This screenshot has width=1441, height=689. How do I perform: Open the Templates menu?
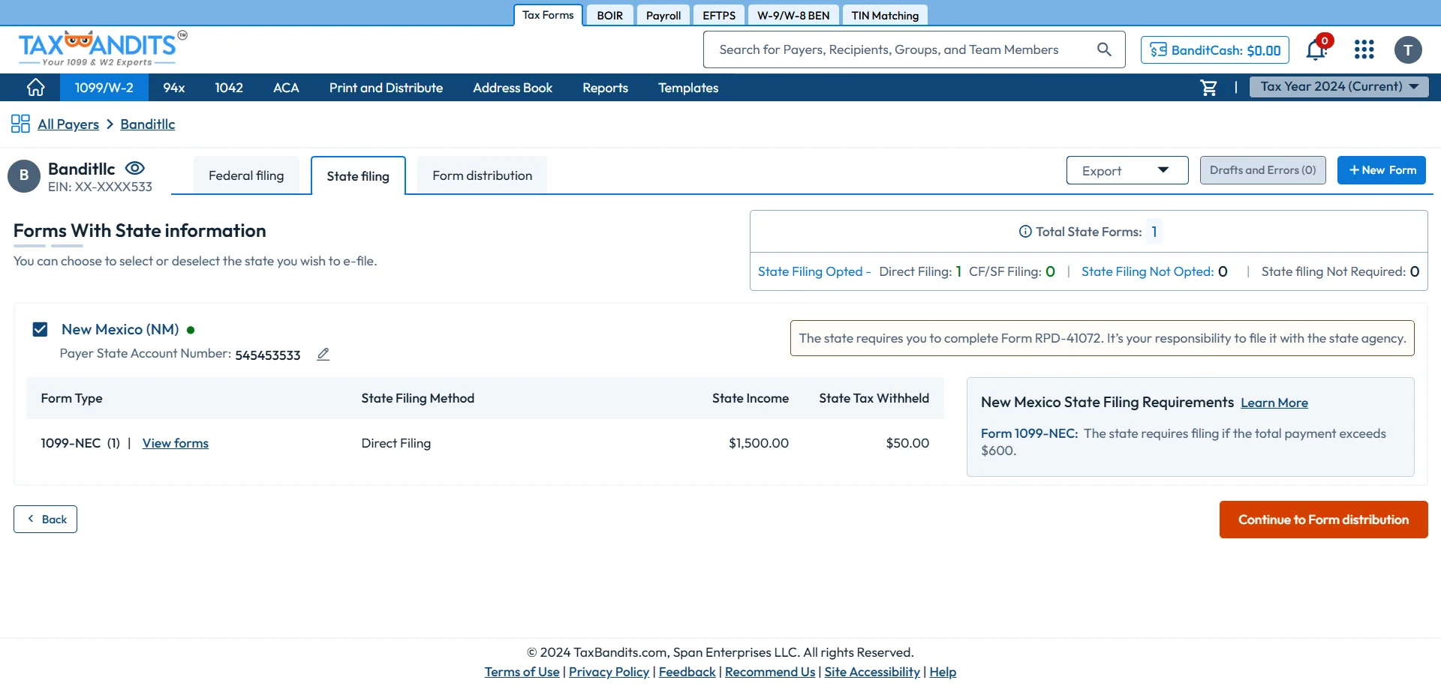pyautogui.click(x=688, y=88)
